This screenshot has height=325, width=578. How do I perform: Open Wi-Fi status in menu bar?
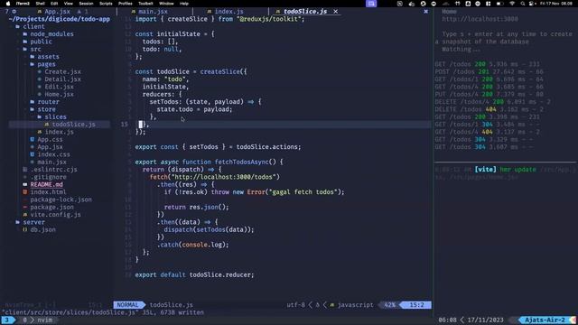pos(512,4)
